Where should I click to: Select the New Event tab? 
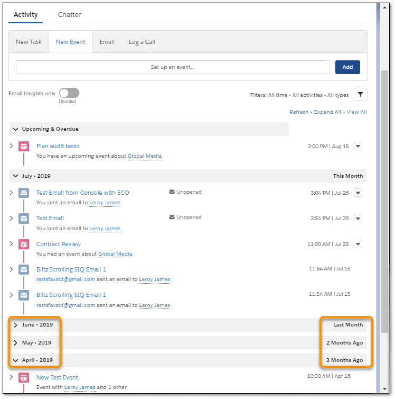click(71, 42)
